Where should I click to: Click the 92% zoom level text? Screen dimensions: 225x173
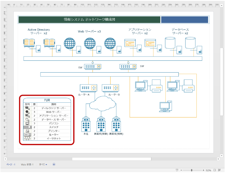(208, 170)
